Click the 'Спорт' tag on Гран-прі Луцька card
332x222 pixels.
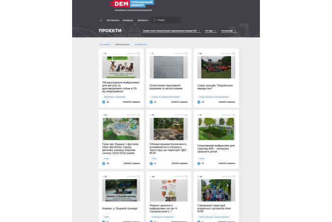click(107, 158)
